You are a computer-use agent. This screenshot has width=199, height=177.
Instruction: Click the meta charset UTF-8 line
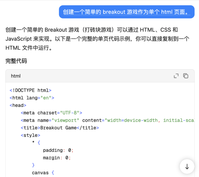(x=51, y=113)
